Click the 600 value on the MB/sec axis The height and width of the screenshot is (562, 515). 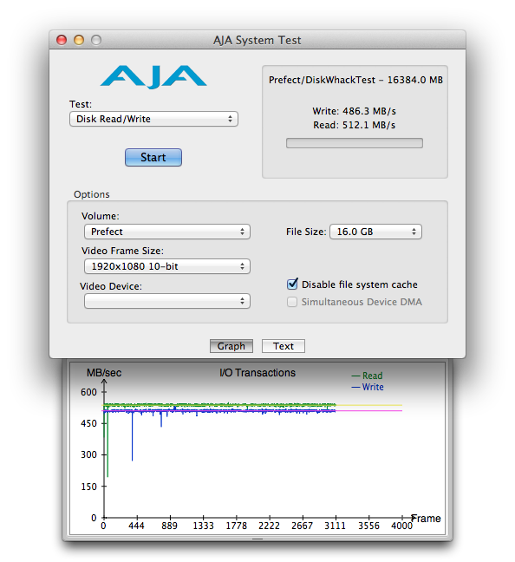tap(88, 392)
